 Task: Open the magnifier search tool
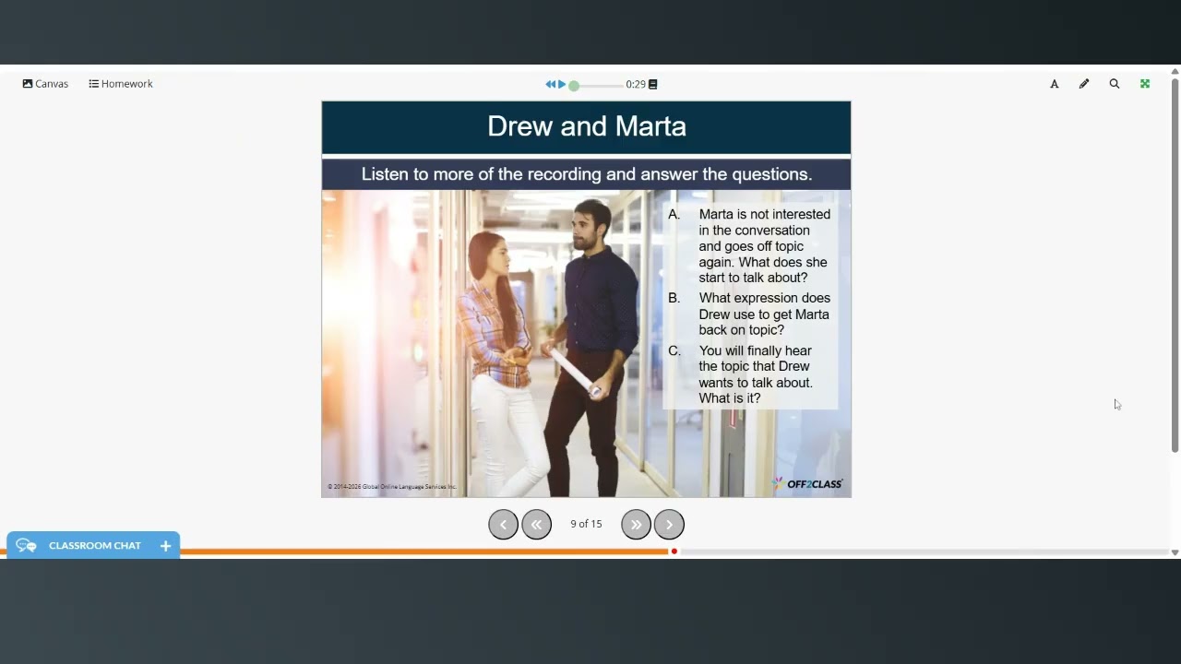[x=1115, y=84]
